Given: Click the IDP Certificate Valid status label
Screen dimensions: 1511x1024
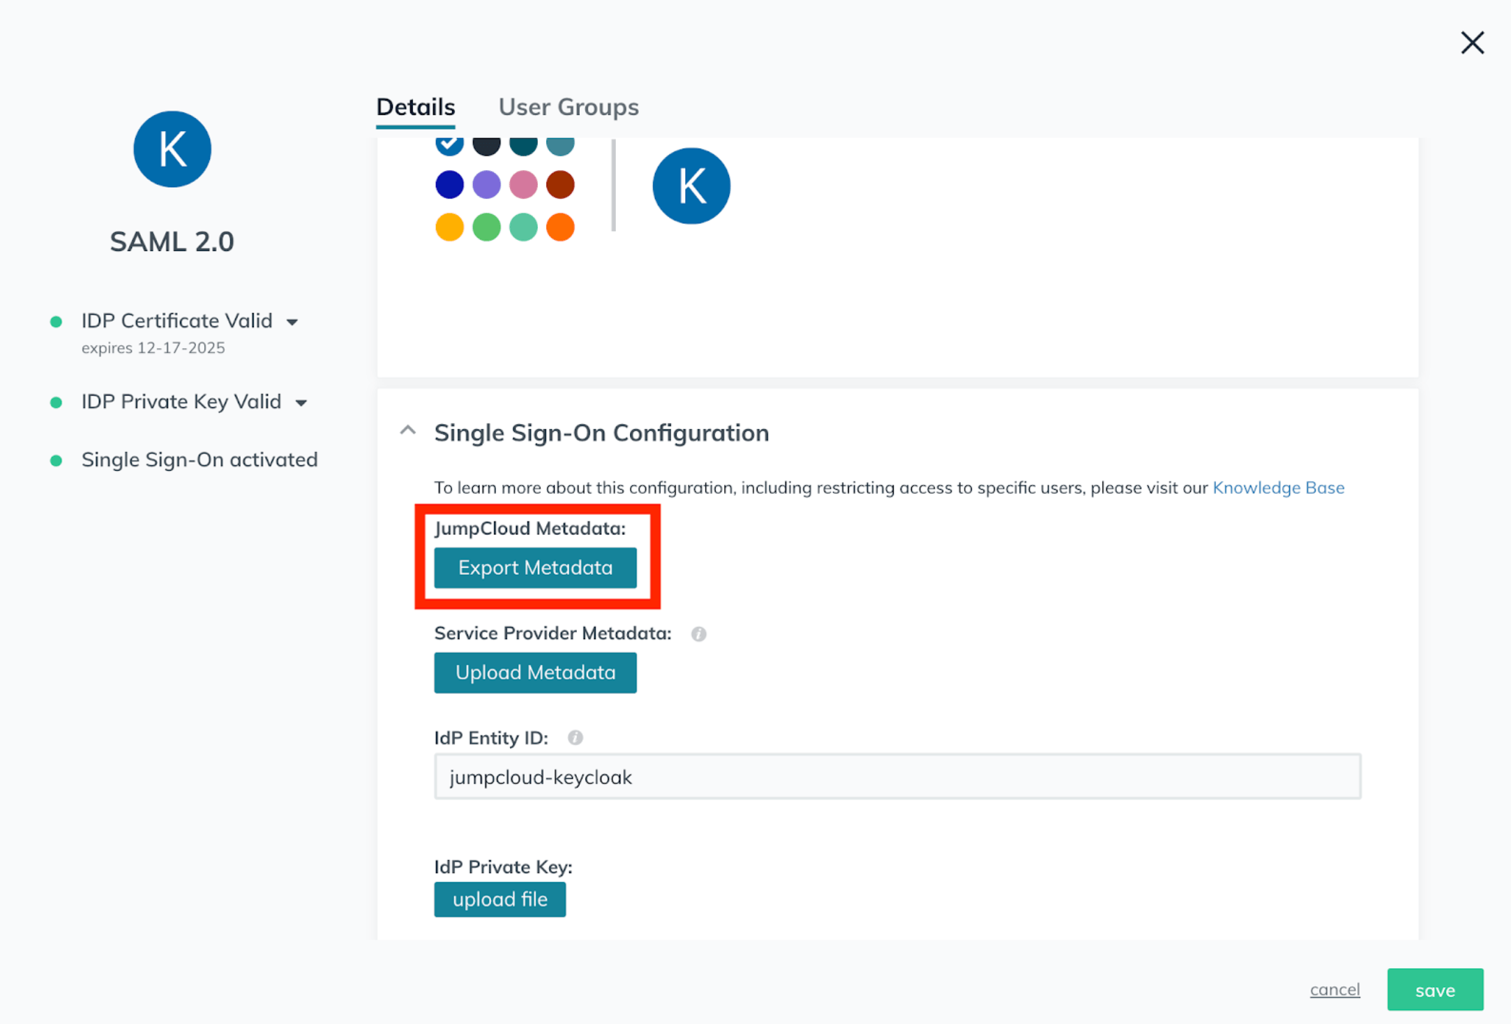Looking at the screenshot, I should pos(176,321).
